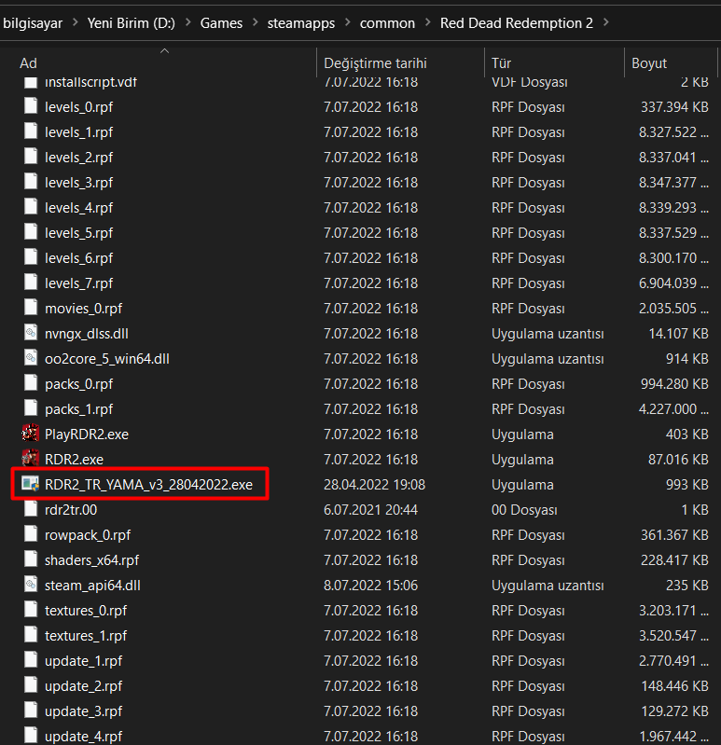The height and width of the screenshot is (745, 721).
Task: Select rowpack_0.rpf file icon
Action: point(31,534)
